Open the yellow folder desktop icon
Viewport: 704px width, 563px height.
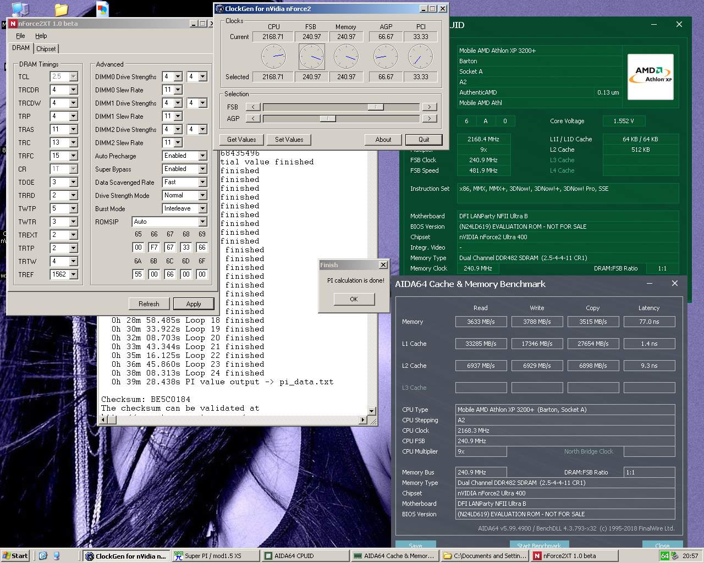61,9
